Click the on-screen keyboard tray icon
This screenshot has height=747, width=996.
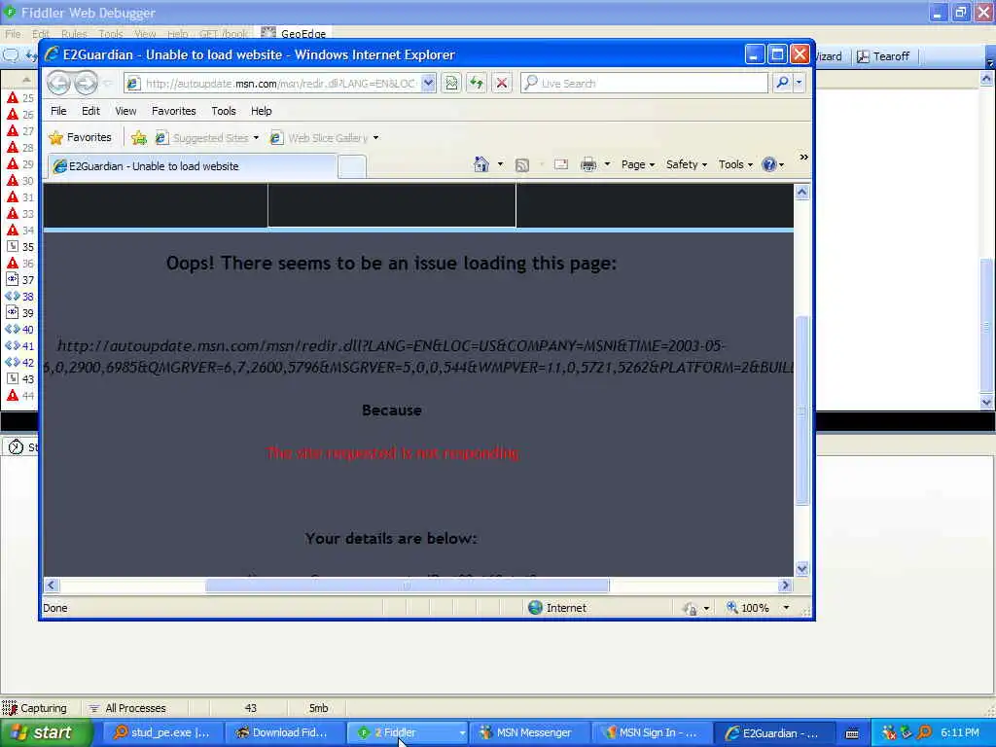852,733
